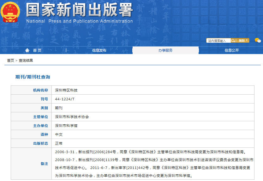Click the remark line starting 2008-10-7
263x181 pixels.
tap(154, 160)
